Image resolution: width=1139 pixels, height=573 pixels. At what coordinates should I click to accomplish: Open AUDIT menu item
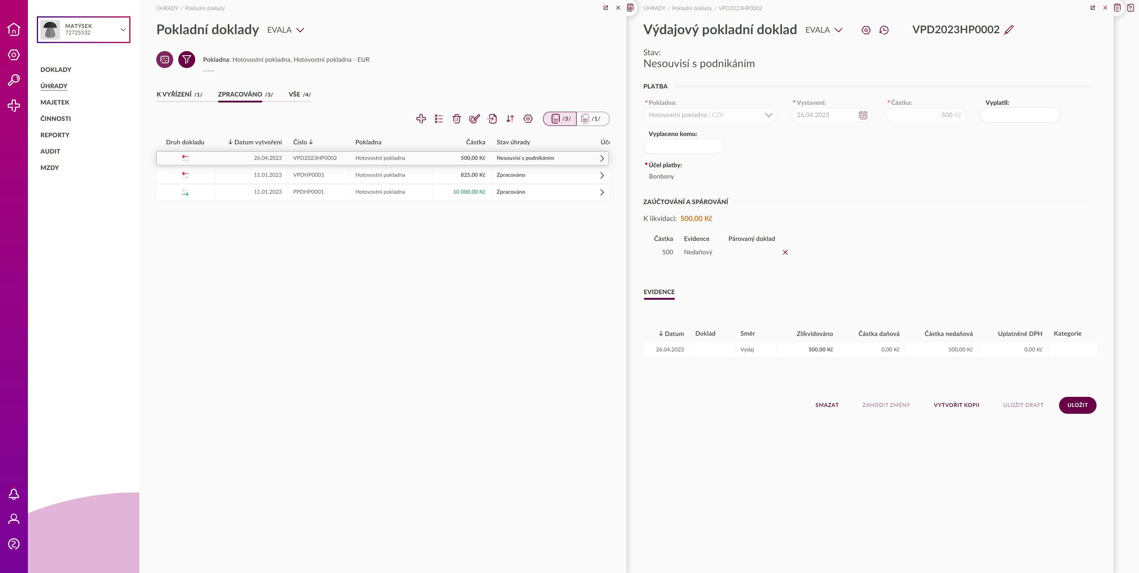[50, 152]
